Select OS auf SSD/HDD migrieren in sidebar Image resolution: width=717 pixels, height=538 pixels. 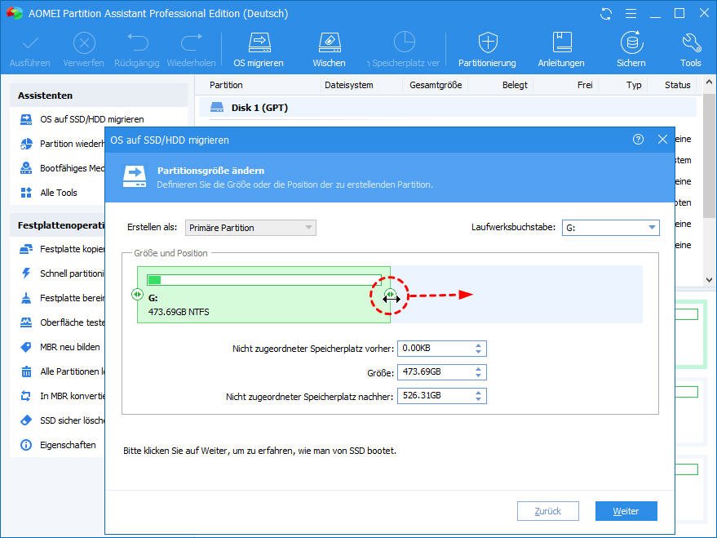[91, 119]
